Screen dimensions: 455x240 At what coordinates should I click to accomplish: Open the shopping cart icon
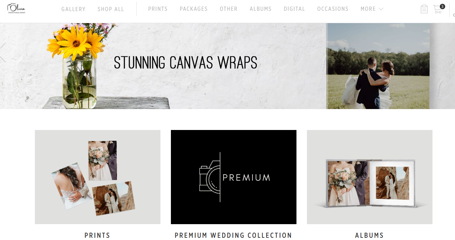pos(437,9)
